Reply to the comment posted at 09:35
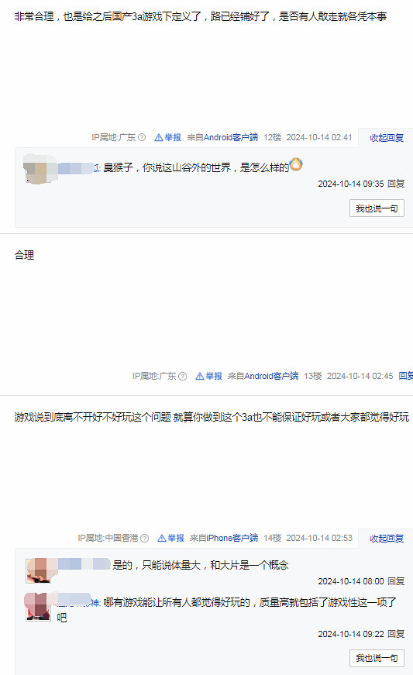This screenshot has height=675, width=413. 396,184
